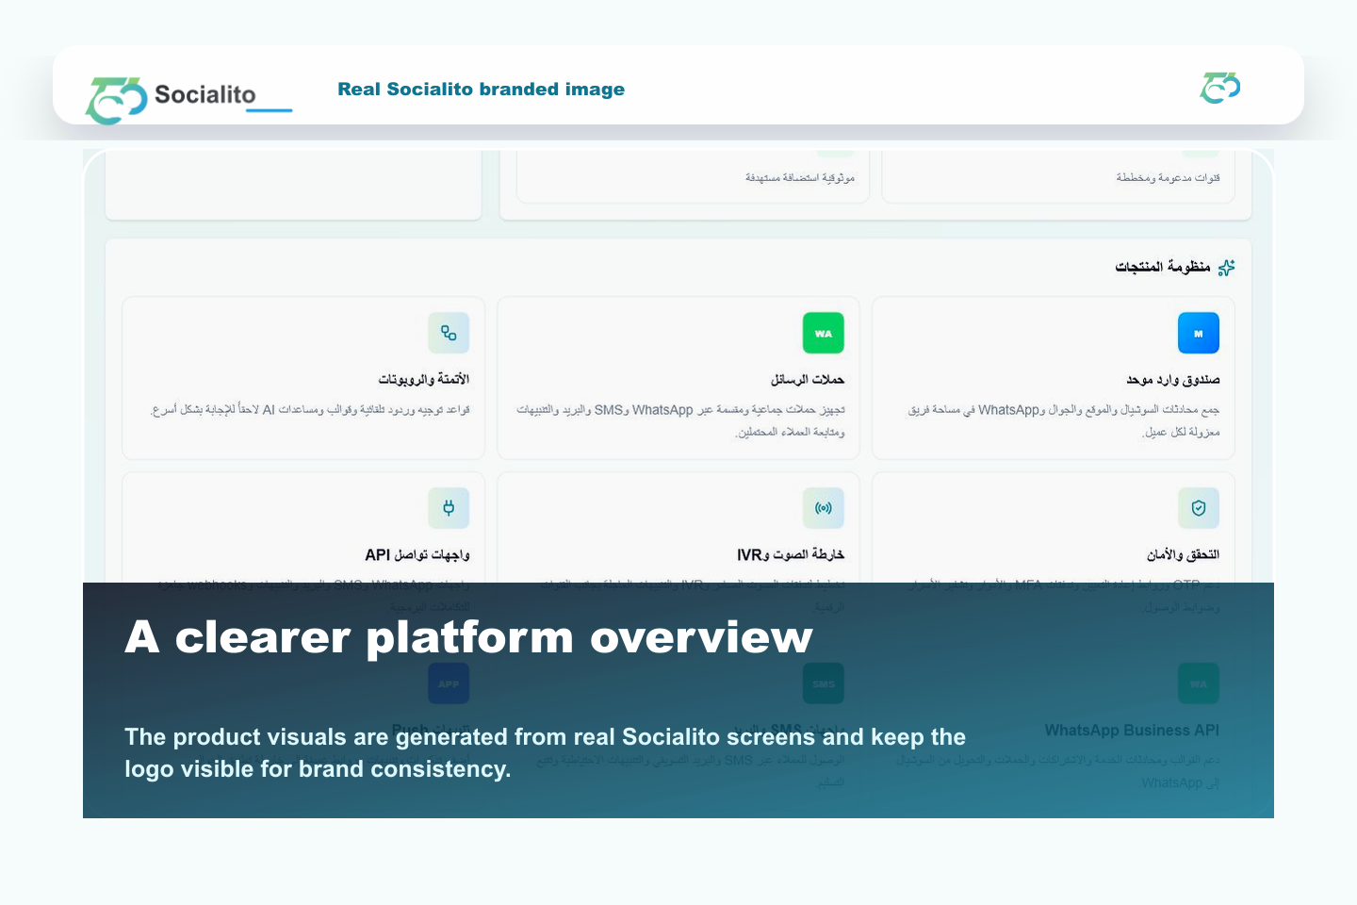Open the واجهات تواصل API card title

(x=417, y=554)
